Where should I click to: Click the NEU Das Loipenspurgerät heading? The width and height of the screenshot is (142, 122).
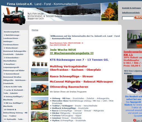pyautogui.click(x=133, y=72)
